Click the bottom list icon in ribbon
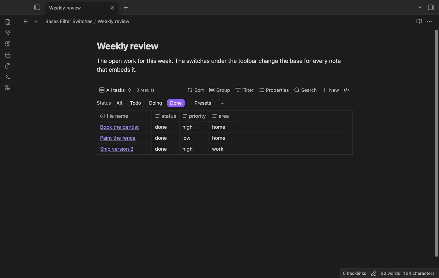 (x=8, y=88)
